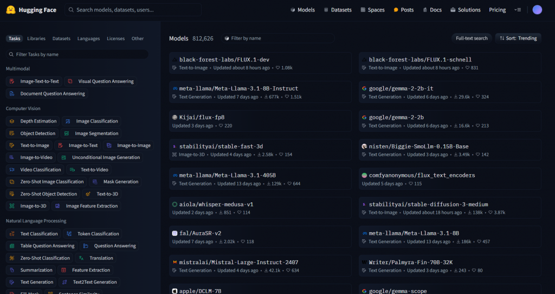Click the Text2Text Generation task icon
Image resolution: width=555 pixels, height=294 pixels.
click(x=64, y=282)
